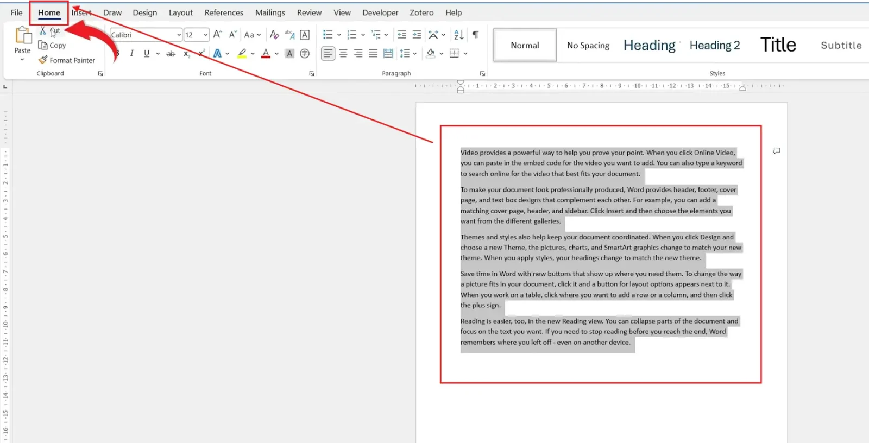
Task: Apply paragraph shading with paint bucket
Action: (431, 53)
